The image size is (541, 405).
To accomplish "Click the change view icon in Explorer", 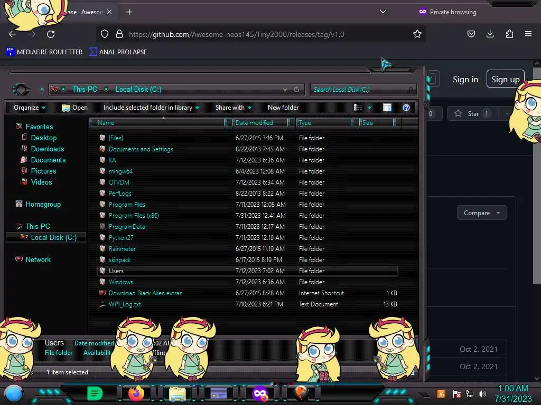I will pyautogui.click(x=358, y=108).
